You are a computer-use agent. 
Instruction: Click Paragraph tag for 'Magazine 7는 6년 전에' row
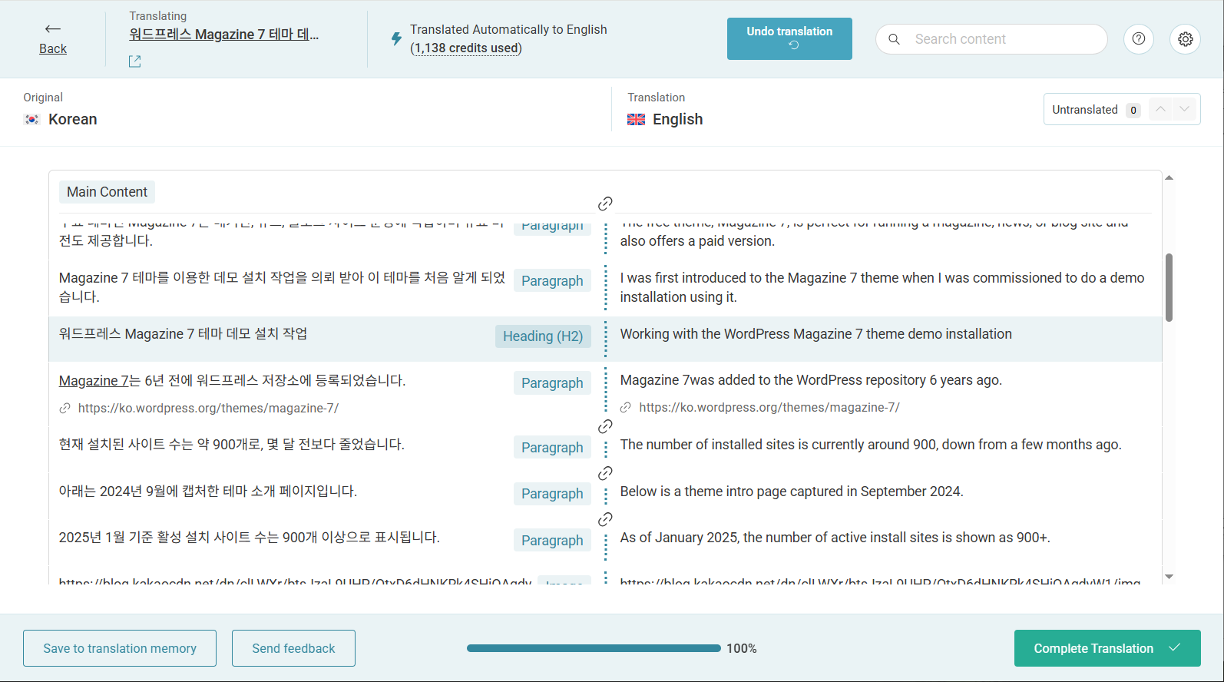point(552,383)
